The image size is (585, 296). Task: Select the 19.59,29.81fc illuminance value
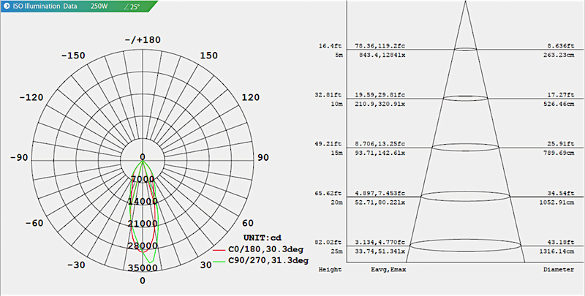tap(380, 95)
